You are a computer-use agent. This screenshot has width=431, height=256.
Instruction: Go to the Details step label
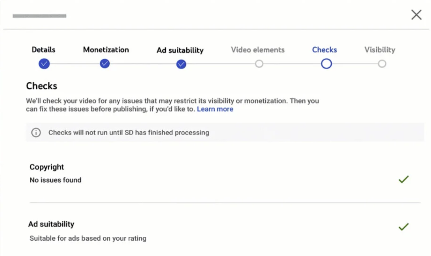[44, 50]
